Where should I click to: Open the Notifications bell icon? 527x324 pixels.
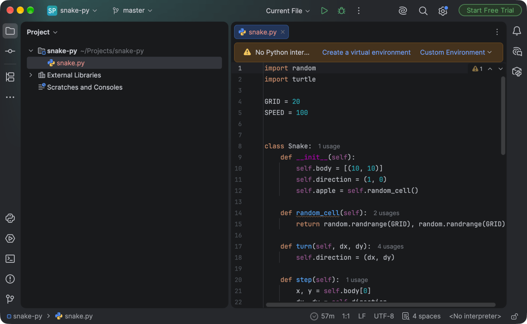click(517, 31)
